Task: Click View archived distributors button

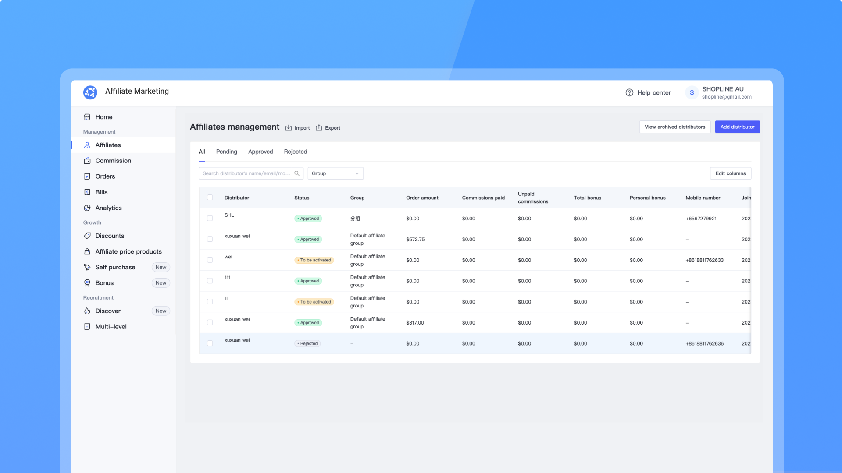Action: [x=674, y=127]
